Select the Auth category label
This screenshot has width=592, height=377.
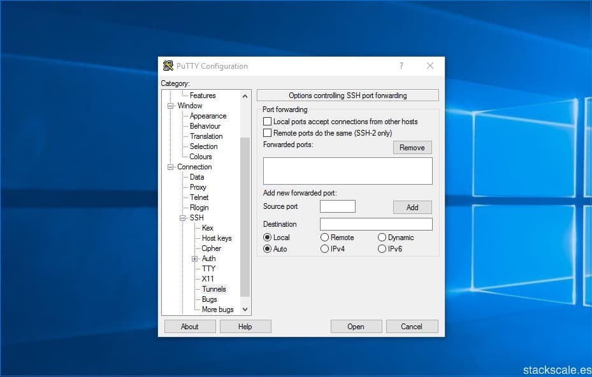click(x=209, y=259)
